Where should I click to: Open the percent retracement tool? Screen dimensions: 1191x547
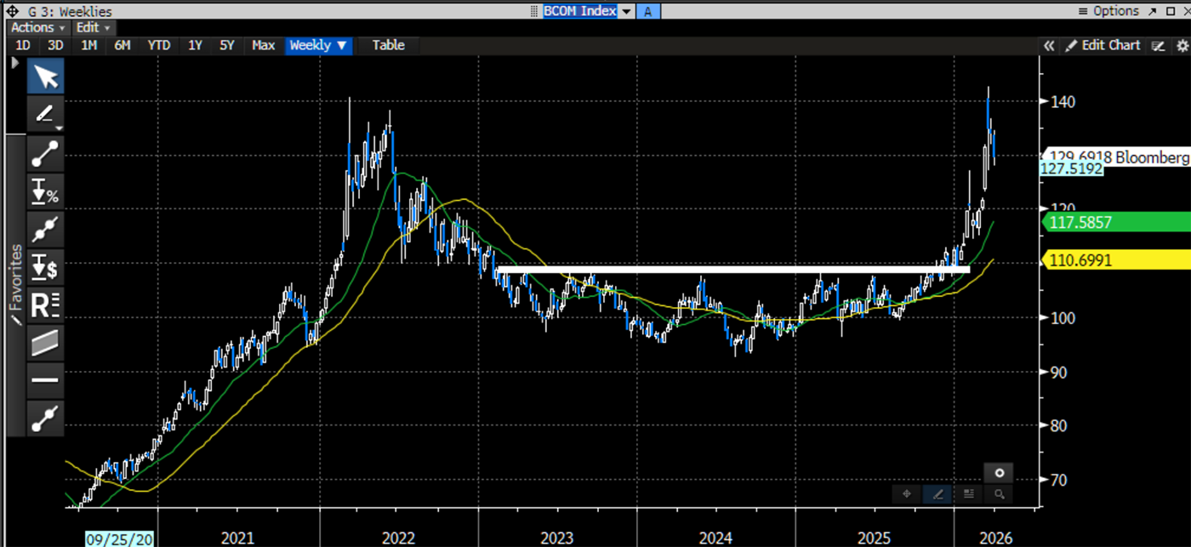45,191
